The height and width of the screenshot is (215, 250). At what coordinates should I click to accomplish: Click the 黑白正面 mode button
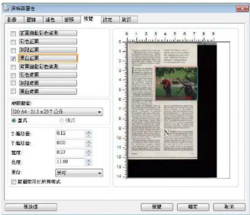tap(48, 58)
